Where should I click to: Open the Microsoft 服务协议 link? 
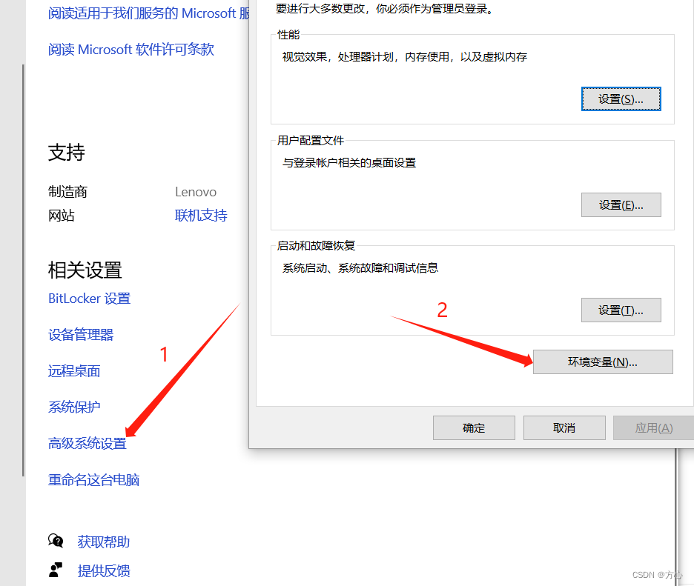[x=145, y=13]
